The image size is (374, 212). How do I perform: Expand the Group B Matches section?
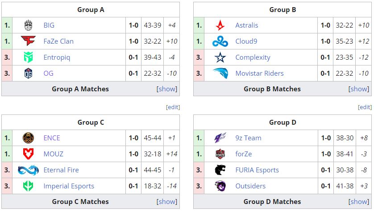coord(359,89)
